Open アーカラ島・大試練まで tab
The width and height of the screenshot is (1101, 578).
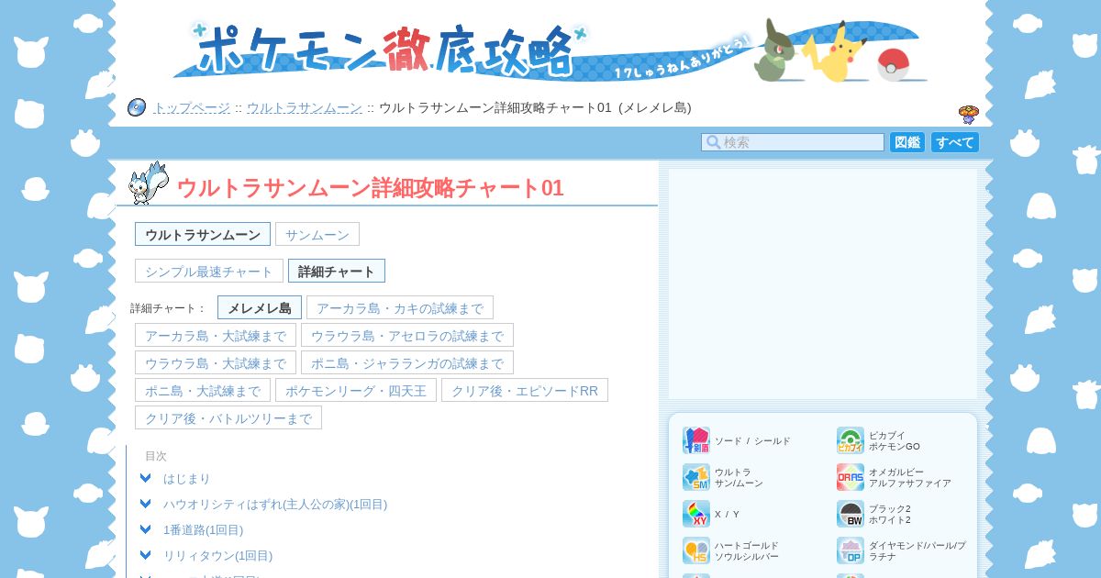(216, 335)
